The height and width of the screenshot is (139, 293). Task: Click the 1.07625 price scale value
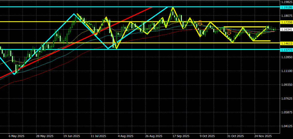pos(286,99)
